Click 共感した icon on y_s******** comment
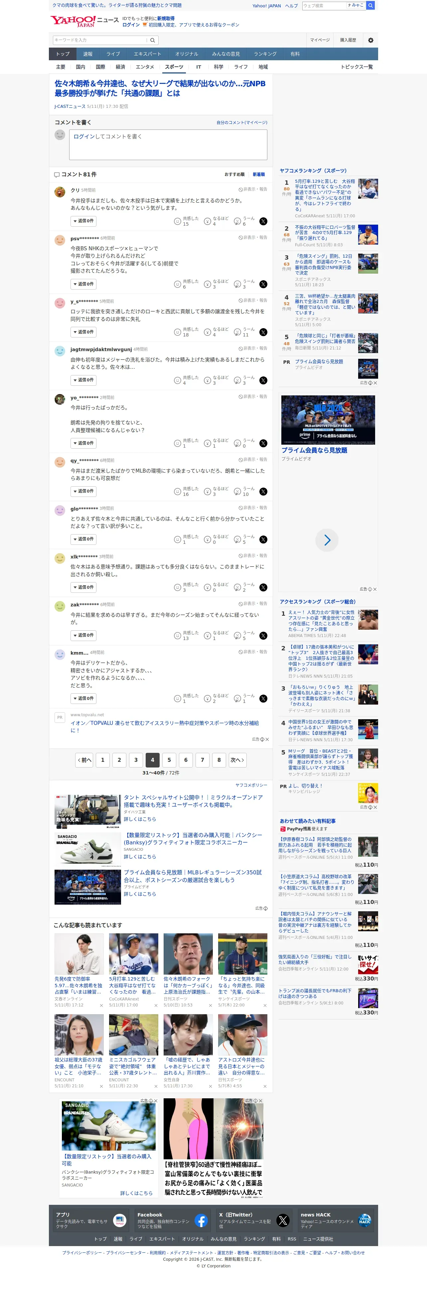 point(177,332)
